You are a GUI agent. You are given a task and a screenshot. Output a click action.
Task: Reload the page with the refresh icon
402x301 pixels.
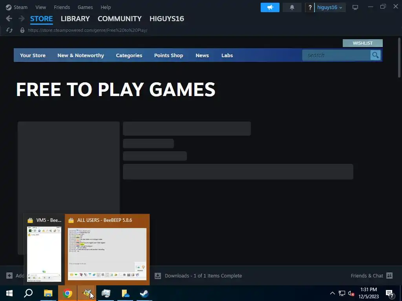coord(9,30)
